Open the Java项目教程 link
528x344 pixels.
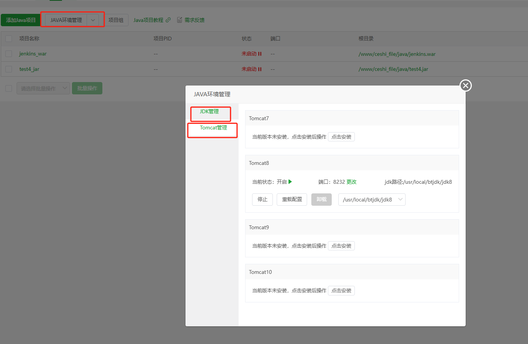149,20
